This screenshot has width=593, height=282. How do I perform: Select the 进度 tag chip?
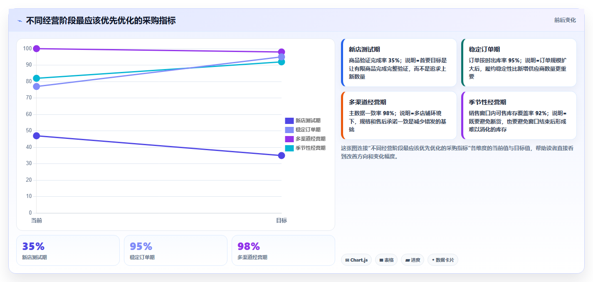click(x=413, y=260)
